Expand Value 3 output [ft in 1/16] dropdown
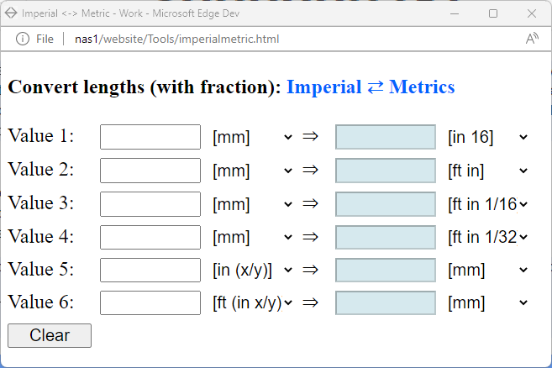Screen dimensions: 552x368 [x=488, y=204]
